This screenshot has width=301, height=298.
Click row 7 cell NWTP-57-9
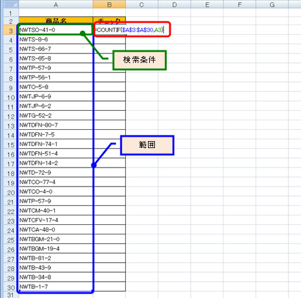[55, 68]
